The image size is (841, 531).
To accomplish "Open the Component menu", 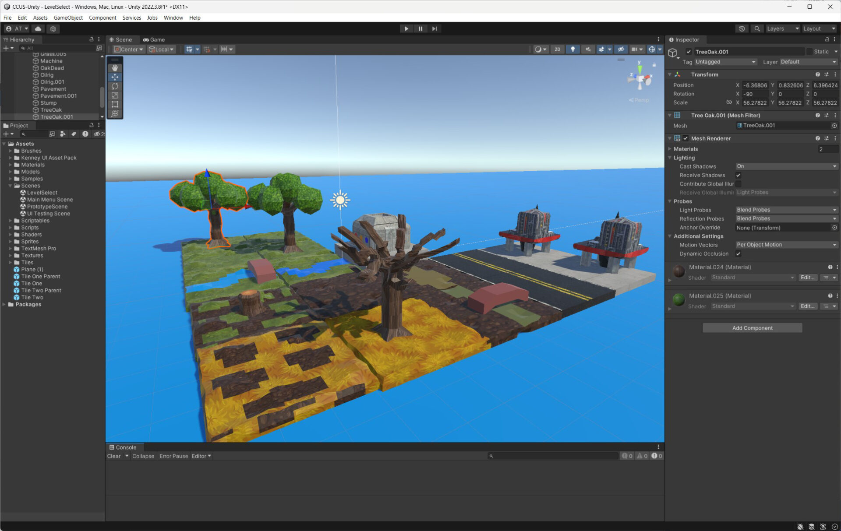I will (102, 18).
